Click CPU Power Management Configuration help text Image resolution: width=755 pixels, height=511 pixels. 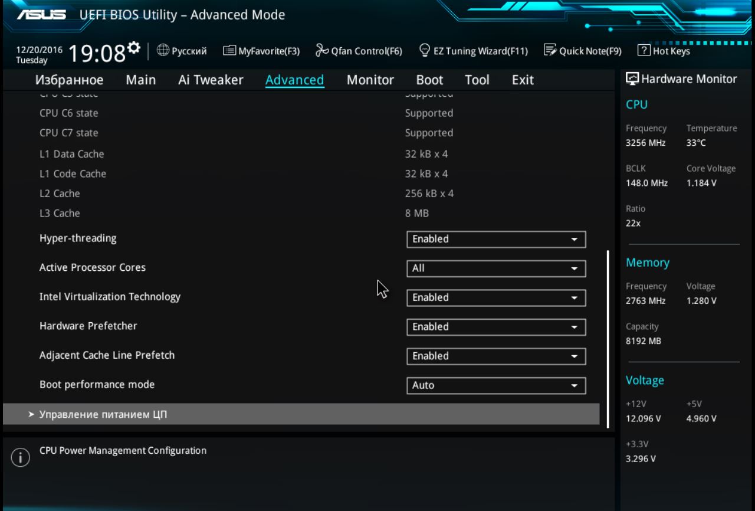[x=123, y=451]
